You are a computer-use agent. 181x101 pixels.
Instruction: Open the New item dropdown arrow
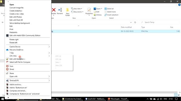[x=81, y=9]
